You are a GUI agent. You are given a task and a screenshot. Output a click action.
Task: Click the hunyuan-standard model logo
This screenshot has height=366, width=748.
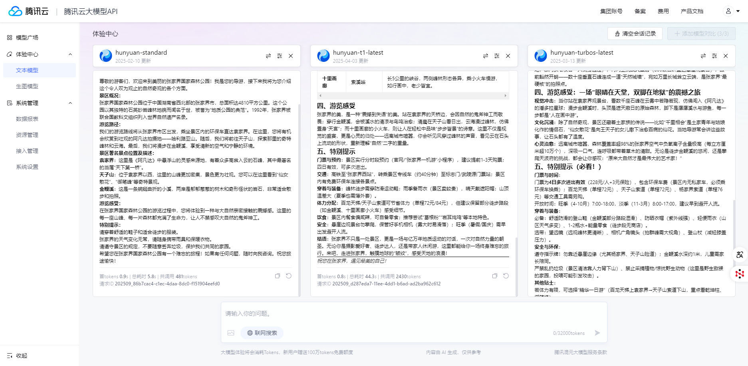[106, 56]
